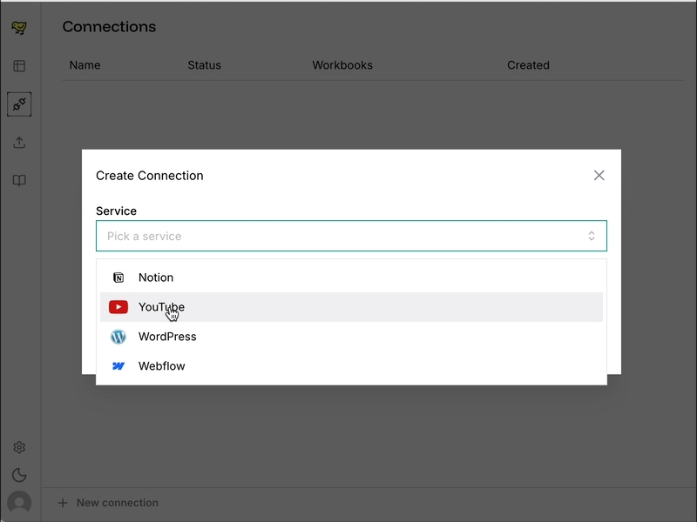Close the Create Connection dialog

pos(599,175)
